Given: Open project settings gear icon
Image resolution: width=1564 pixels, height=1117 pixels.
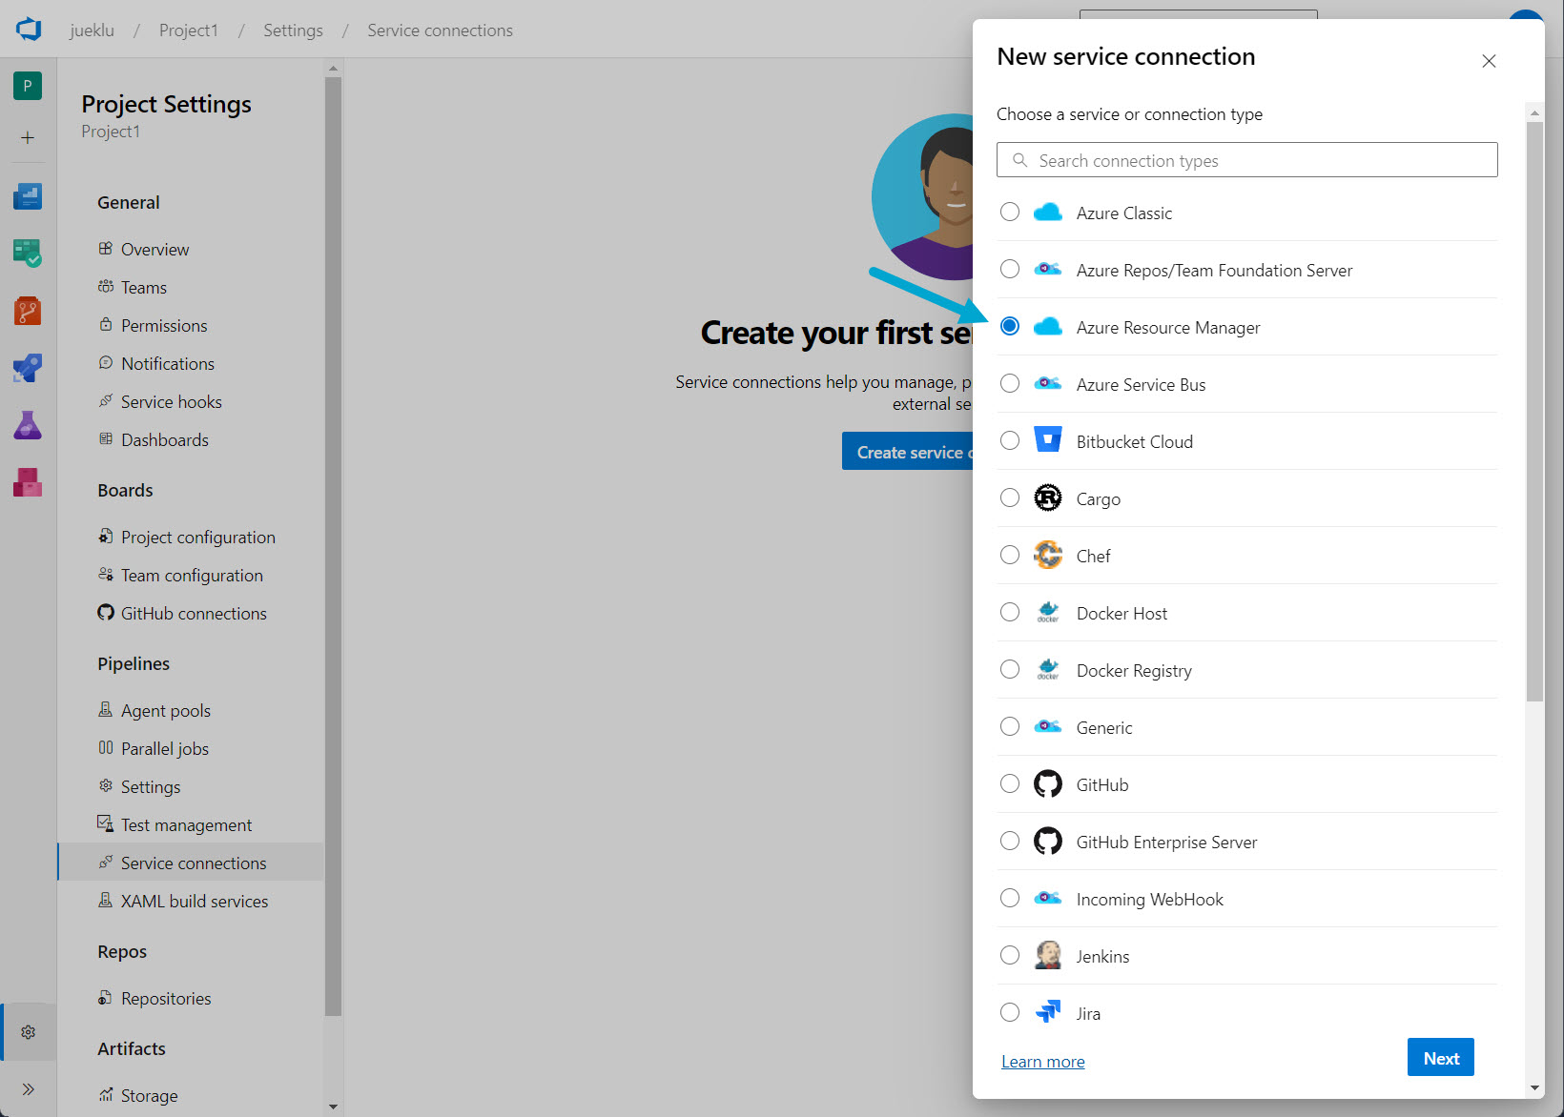Looking at the screenshot, I should [x=29, y=1032].
